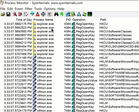Screen dimensions: 139x112
Task: Open the Tools menu
Action: click(x=38, y=9)
